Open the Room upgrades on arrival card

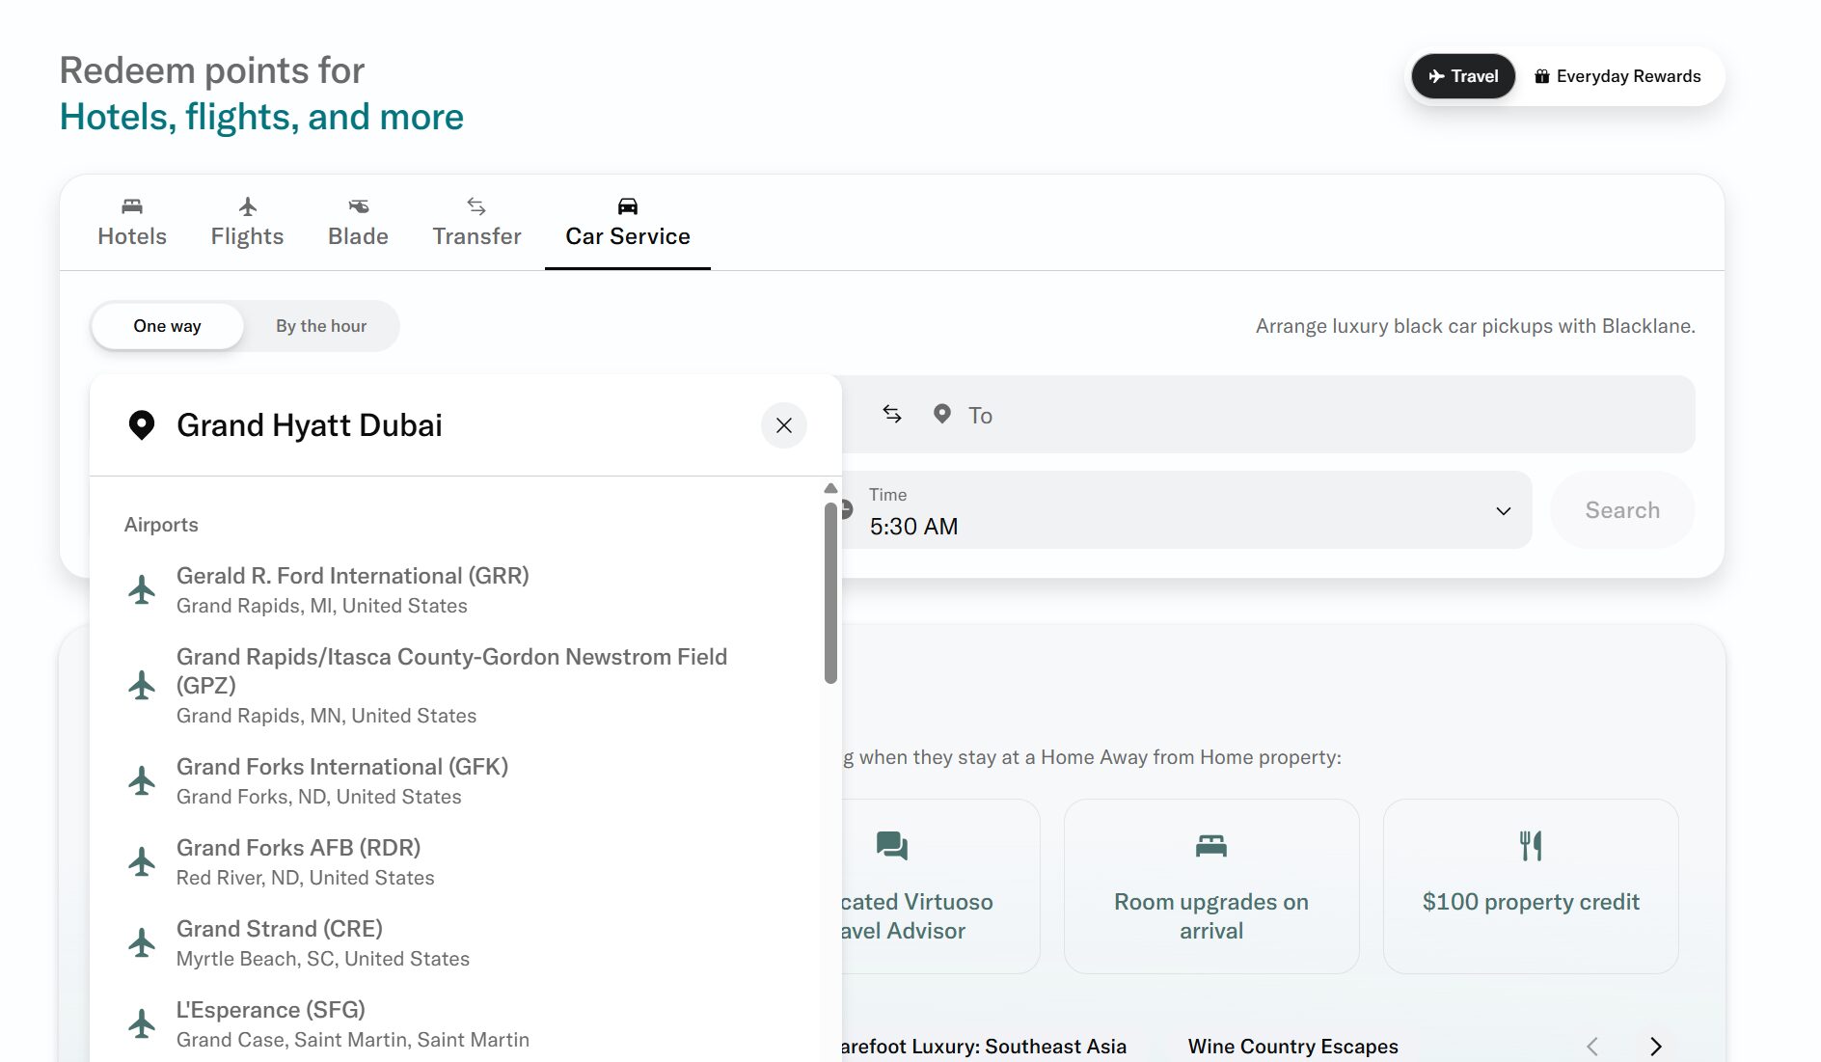[x=1211, y=885]
